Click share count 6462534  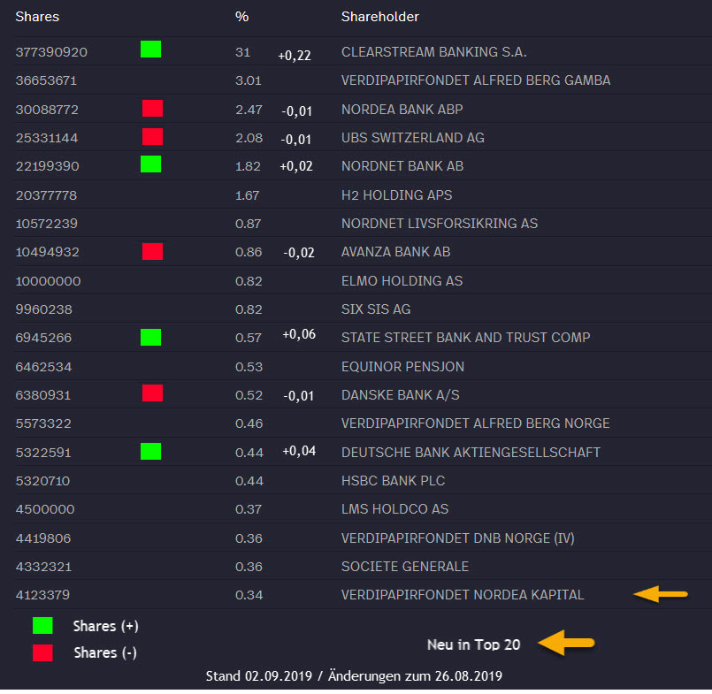click(43, 367)
